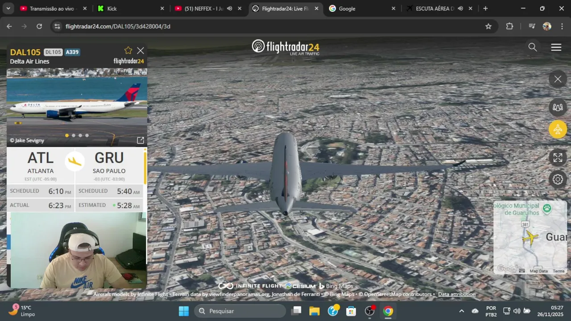Switch to cockpit view icon in 3D controls

tap(558, 107)
